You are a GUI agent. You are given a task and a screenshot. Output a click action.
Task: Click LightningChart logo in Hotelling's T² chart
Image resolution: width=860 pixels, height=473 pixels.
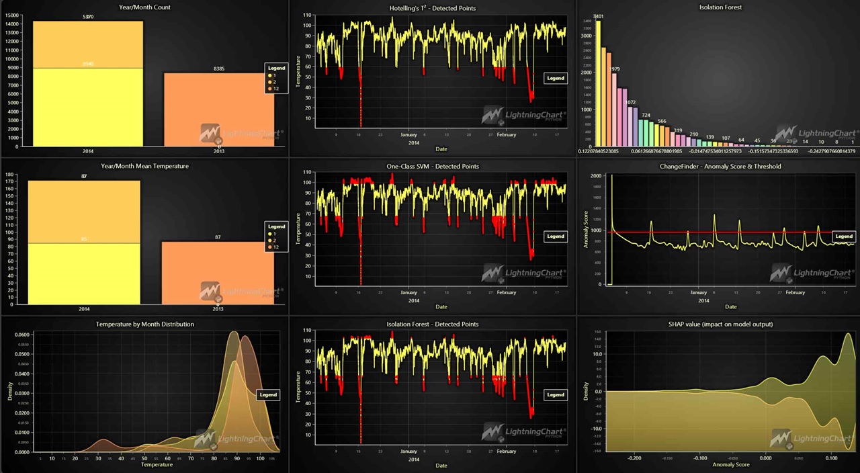524,116
